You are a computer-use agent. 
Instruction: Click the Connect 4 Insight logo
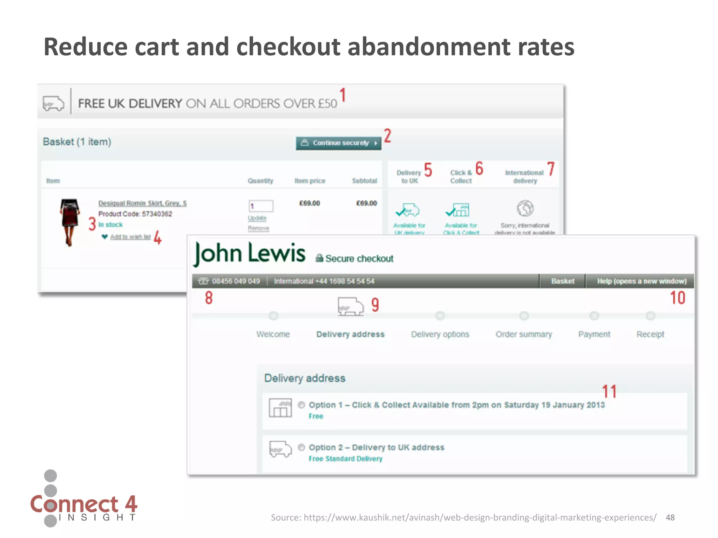click(x=83, y=499)
